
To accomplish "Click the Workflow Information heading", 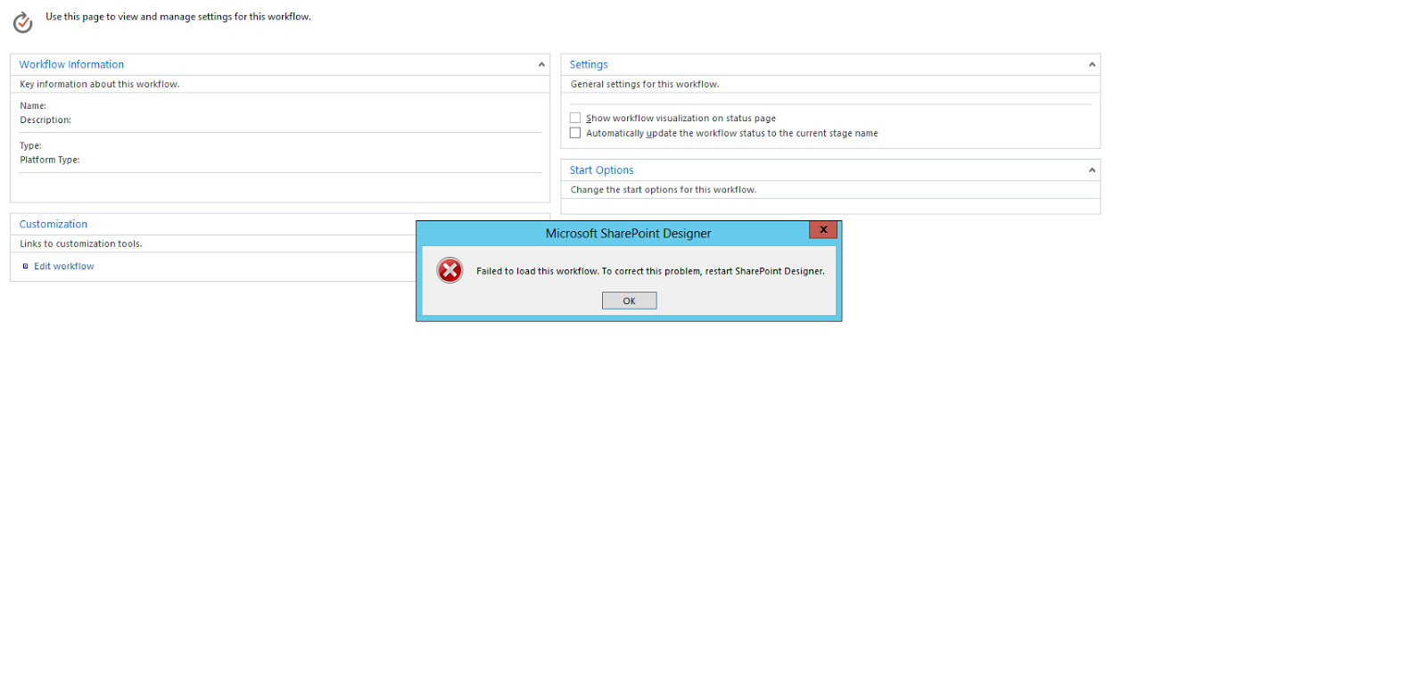I will tap(71, 64).
